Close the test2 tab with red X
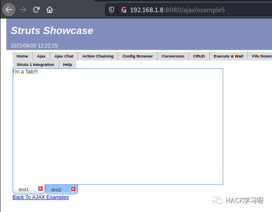 [x=73, y=189]
